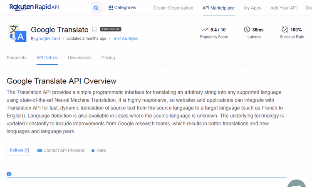Click the Google Translate API Overview heading
This screenshot has width=312, height=187.
pyautogui.click(x=62, y=81)
